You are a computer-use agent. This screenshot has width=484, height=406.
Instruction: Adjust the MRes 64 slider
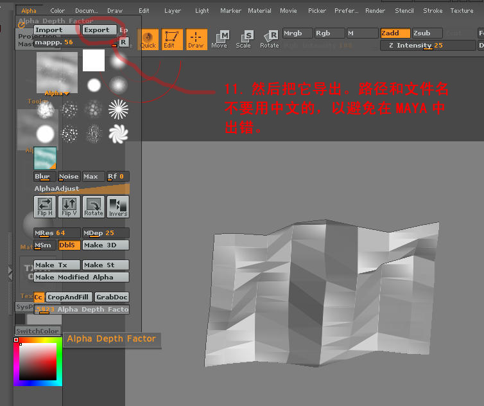coord(56,233)
